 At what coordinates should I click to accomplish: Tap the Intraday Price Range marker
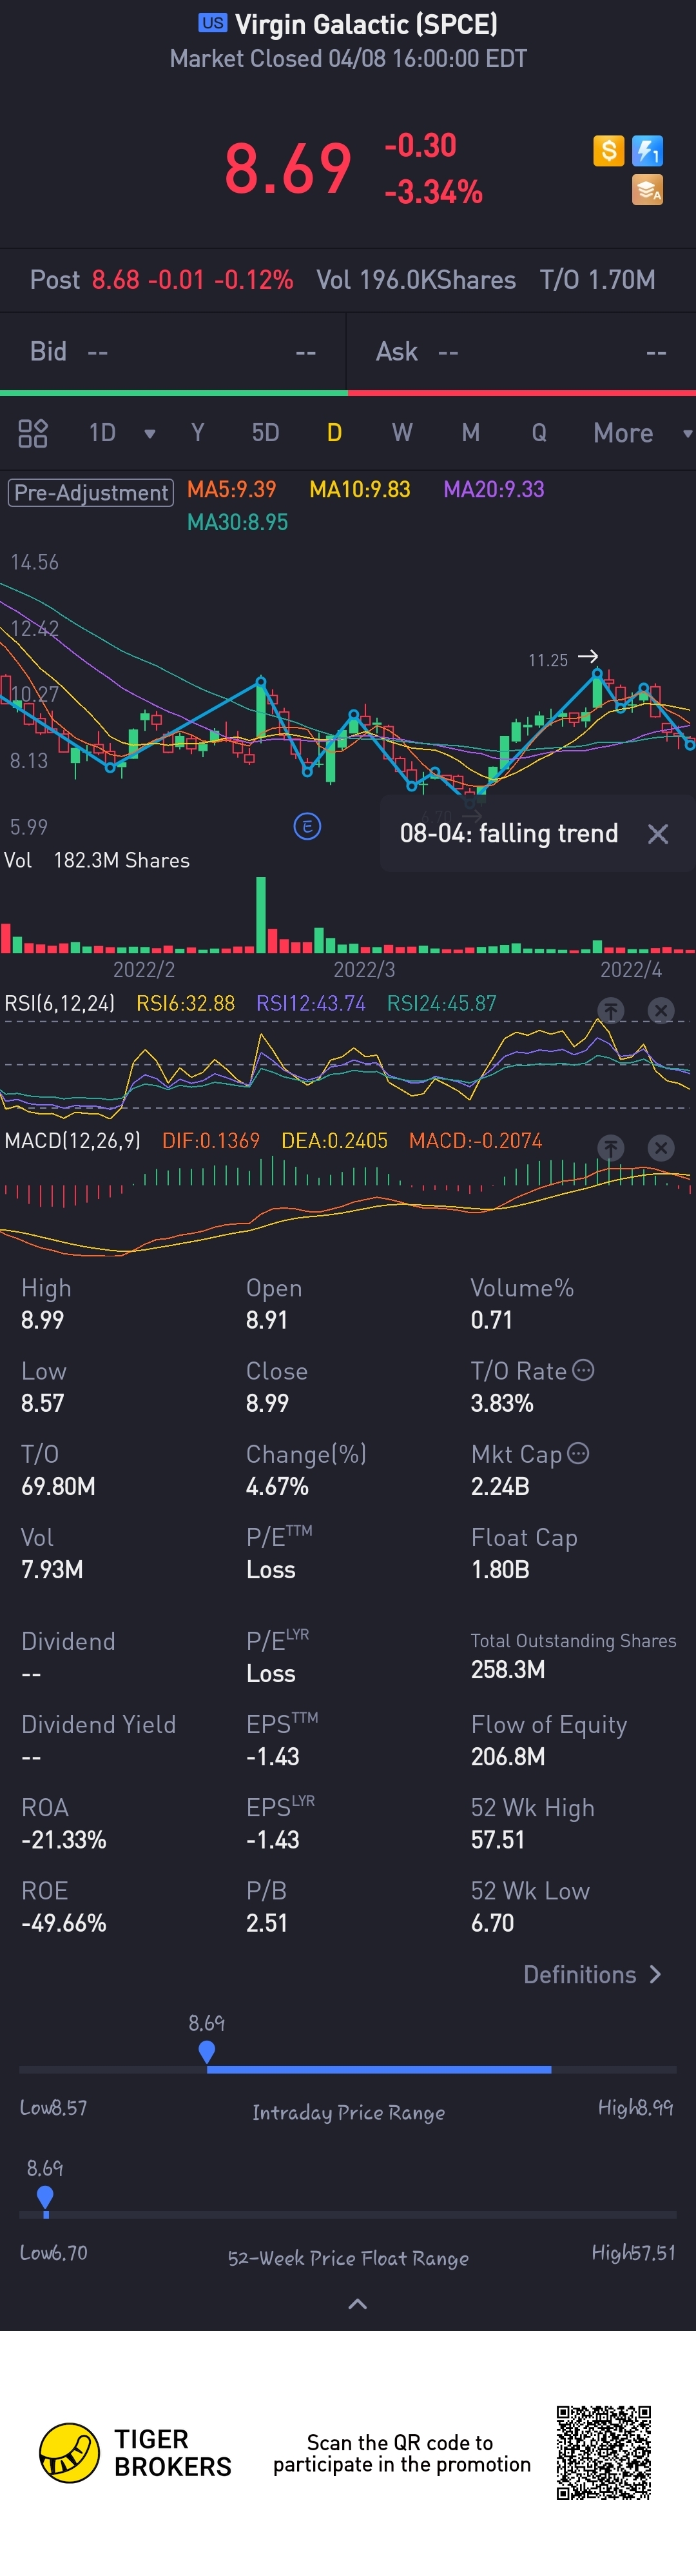click(x=207, y=2052)
